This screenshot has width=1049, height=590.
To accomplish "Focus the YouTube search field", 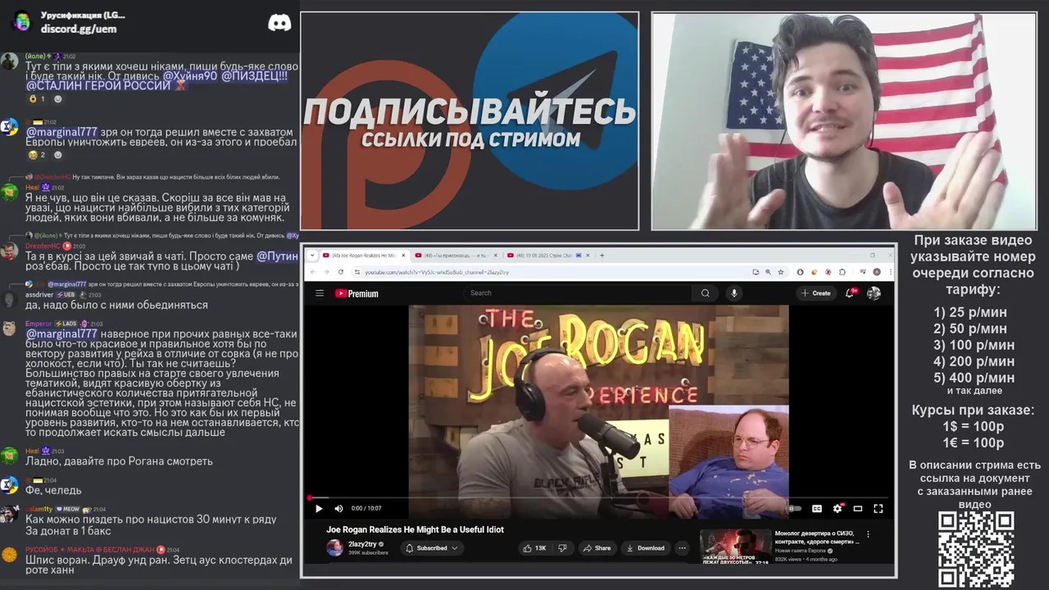I will (x=579, y=293).
